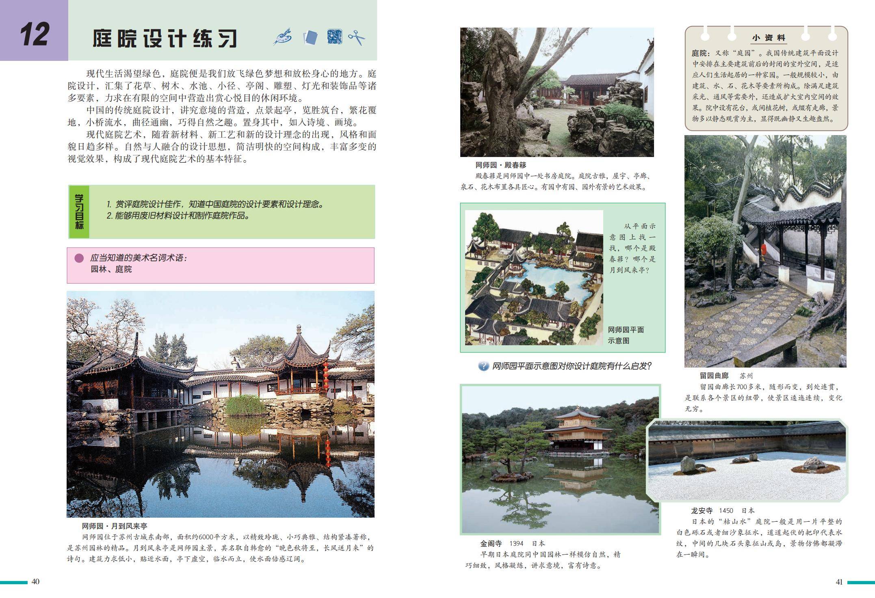The image size is (875, 598).
Task: Click the blue question mark icon
Action: point(483,366)
